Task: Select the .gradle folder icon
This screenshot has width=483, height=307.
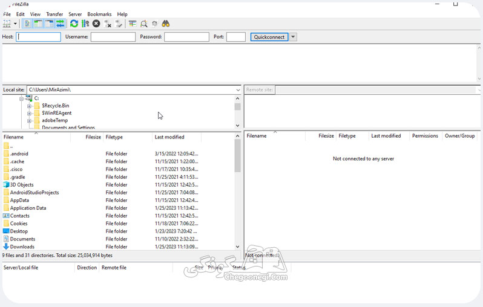Action: [x=6, y=177]
